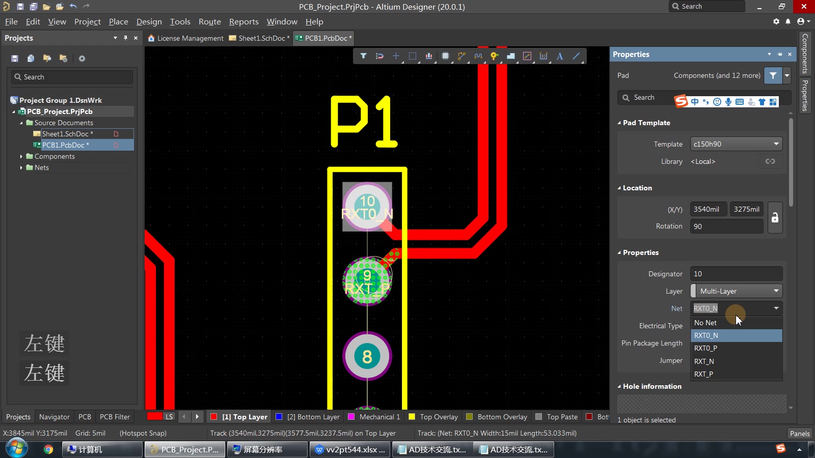The image size is (815, 458).
Task: Collapse the Pad Template section
Action: (619, 123)
